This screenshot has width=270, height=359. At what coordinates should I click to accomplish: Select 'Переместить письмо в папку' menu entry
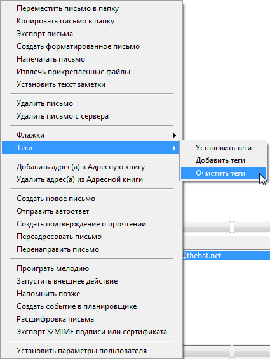91,8
